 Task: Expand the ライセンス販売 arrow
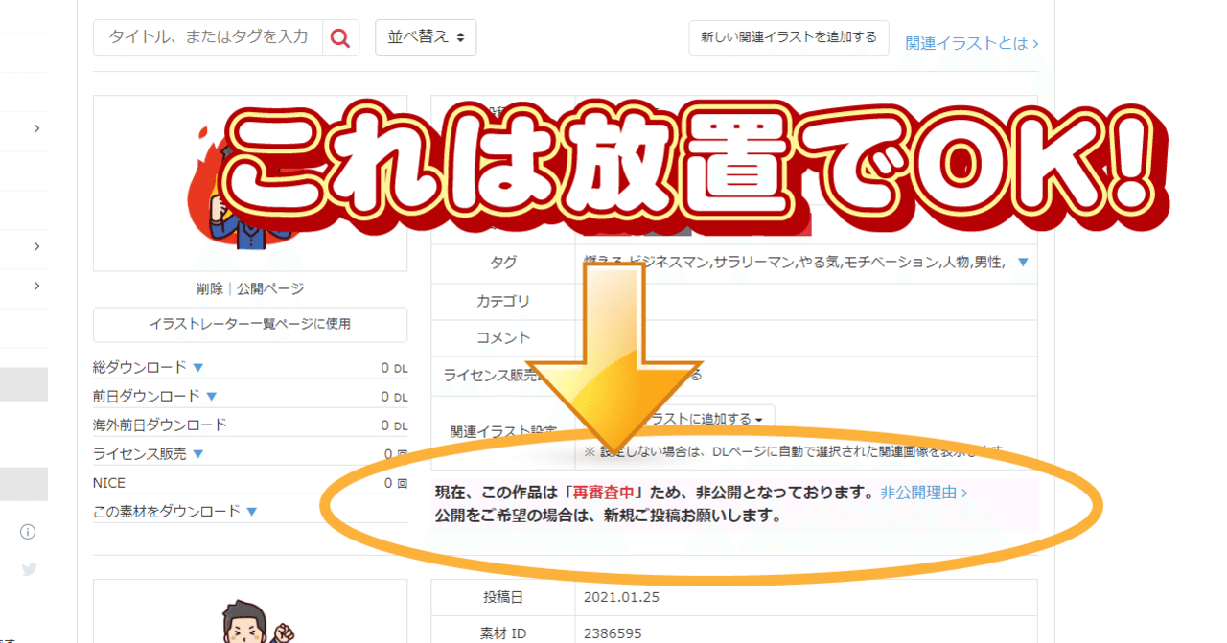coord(199,453)
